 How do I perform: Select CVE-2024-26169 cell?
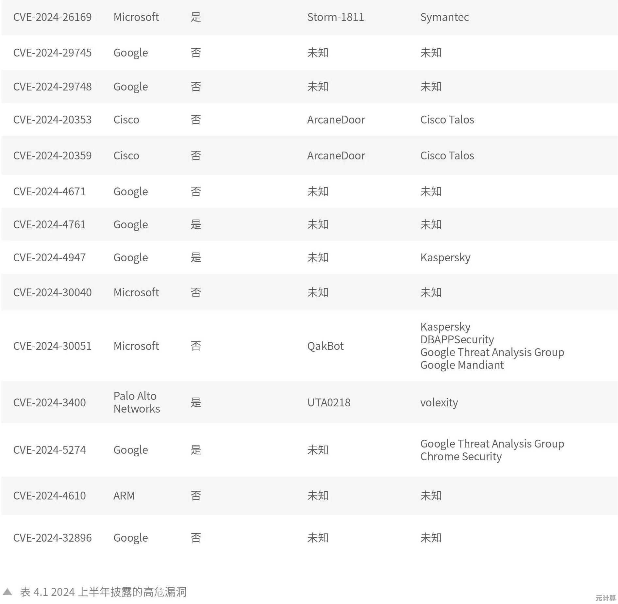(x=52, y=17)
